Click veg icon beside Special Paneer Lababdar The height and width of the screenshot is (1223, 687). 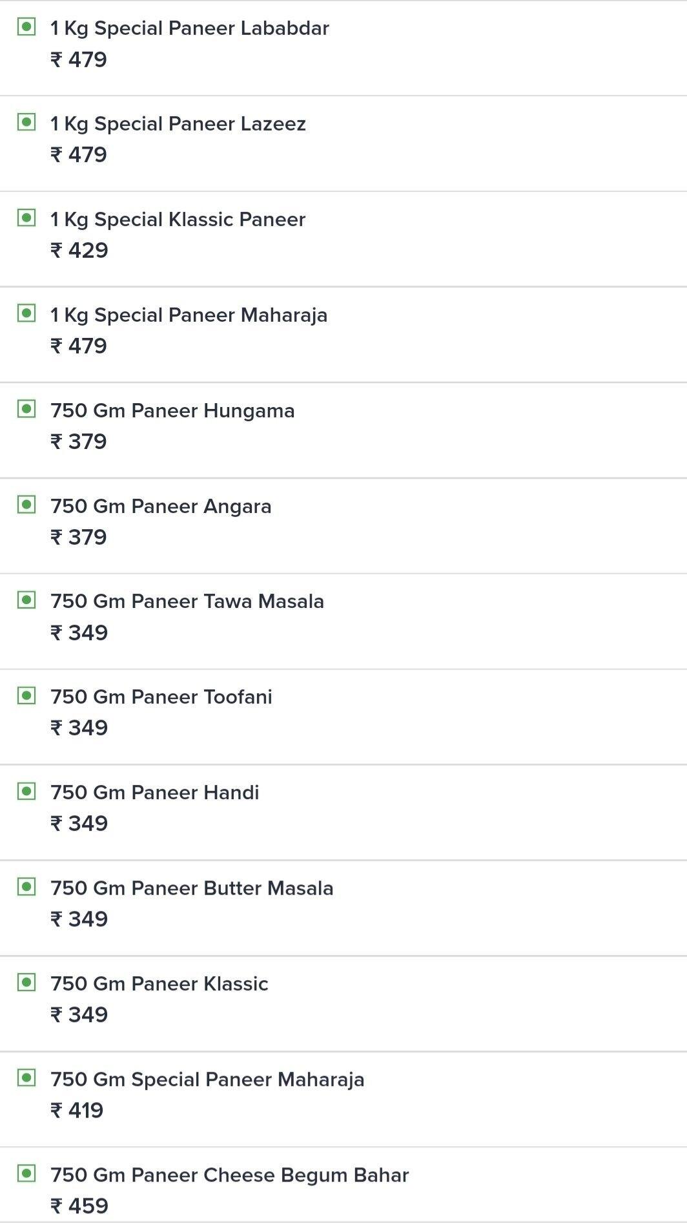26,27
